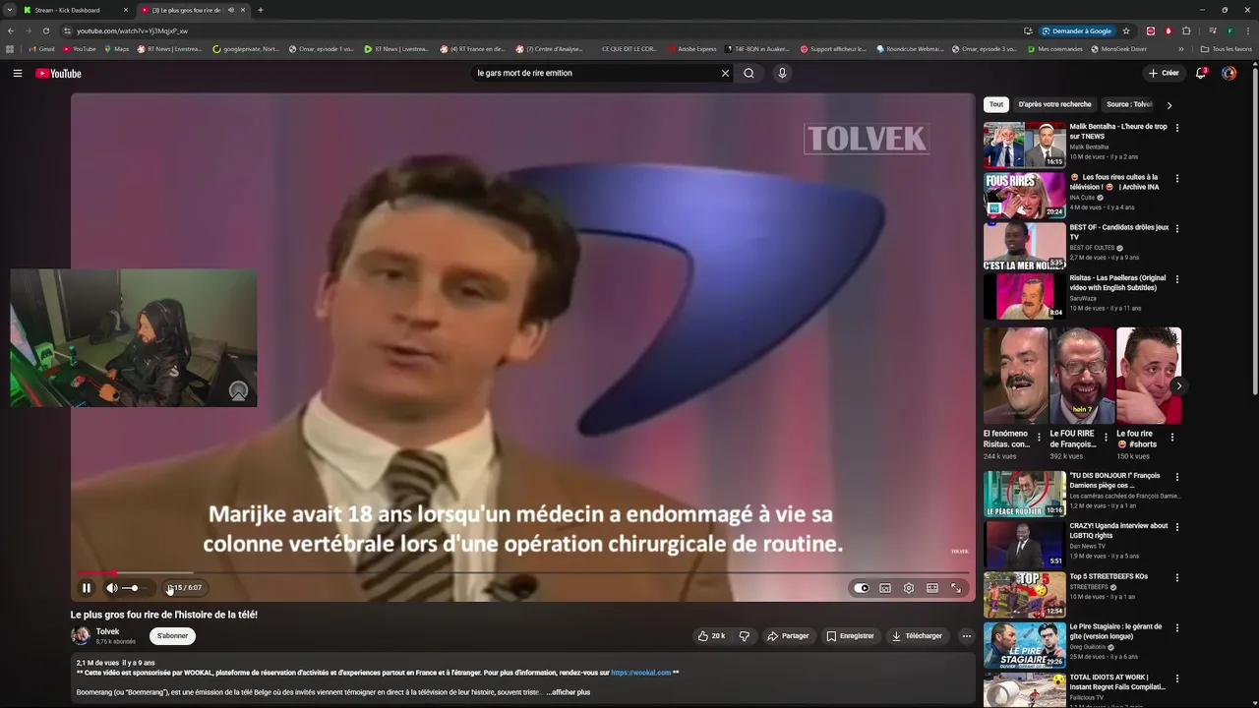This screenshot has width=1259, height=708.
Task: Bookmark this page with the star
Action: coord(1126,30)
